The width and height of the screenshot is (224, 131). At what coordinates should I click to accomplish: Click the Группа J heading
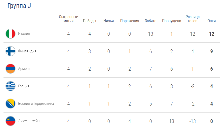tap(19, 6)
